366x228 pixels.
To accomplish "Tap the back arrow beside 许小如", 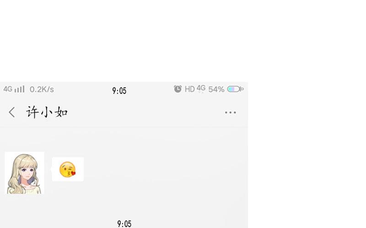I will (12, 112).
